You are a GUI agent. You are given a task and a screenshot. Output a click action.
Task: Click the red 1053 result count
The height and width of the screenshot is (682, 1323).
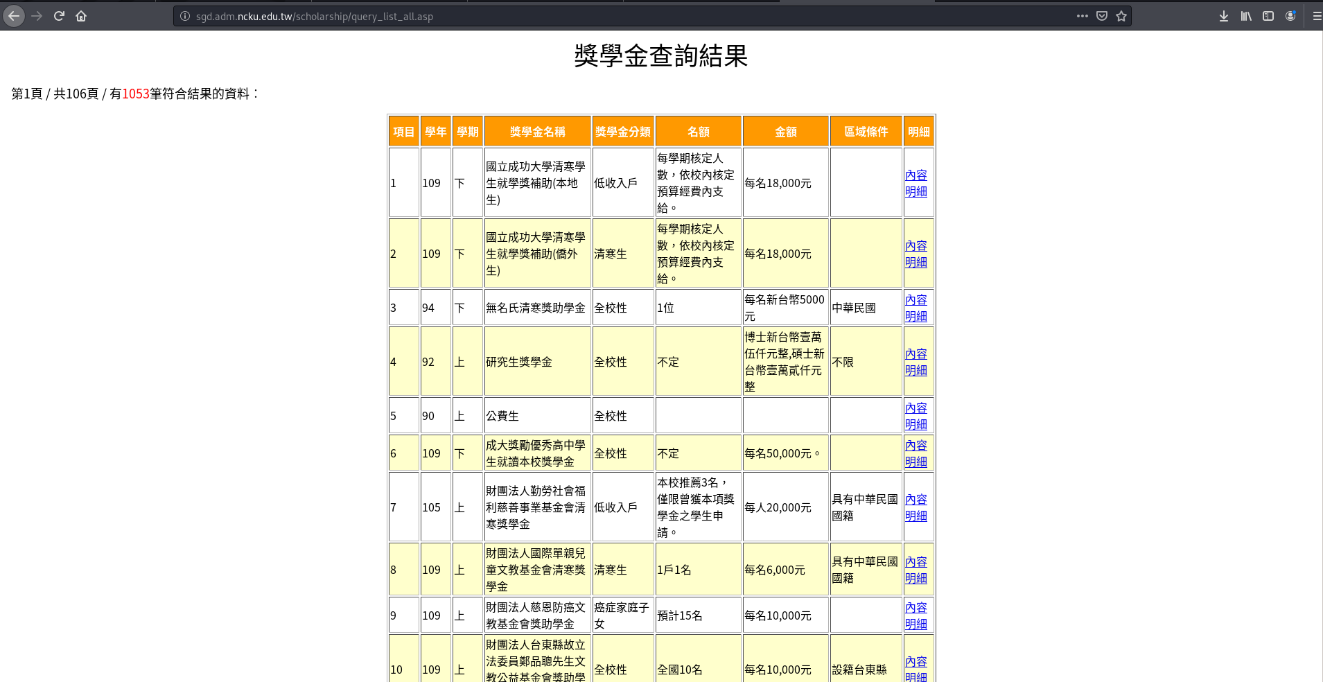[x=136, y=94]
